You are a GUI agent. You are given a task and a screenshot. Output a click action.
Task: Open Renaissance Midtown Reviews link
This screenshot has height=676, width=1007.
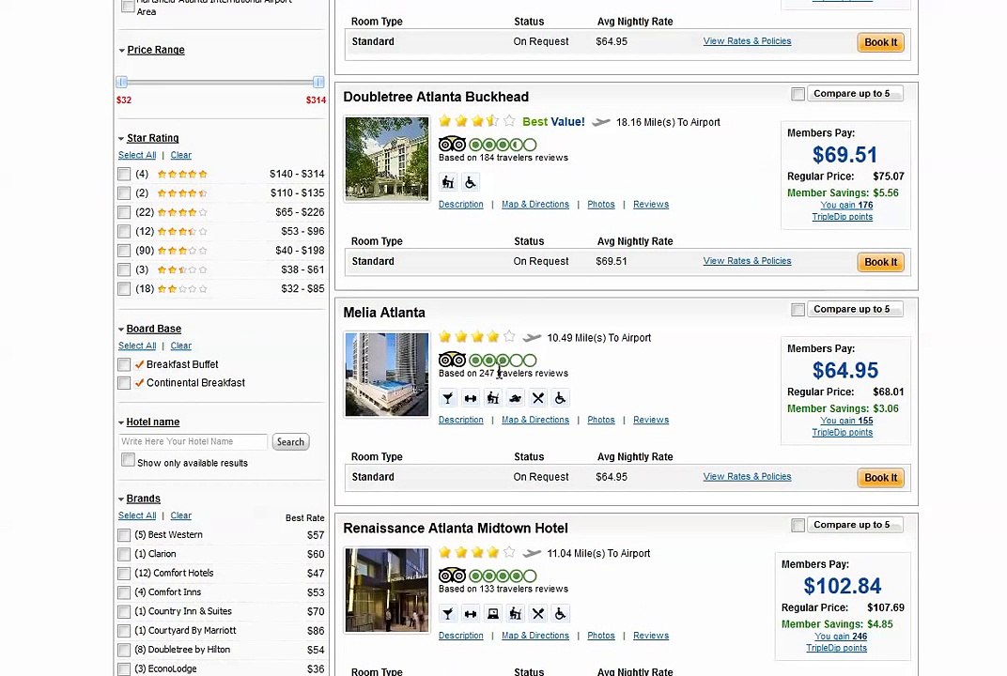(651, 636)
